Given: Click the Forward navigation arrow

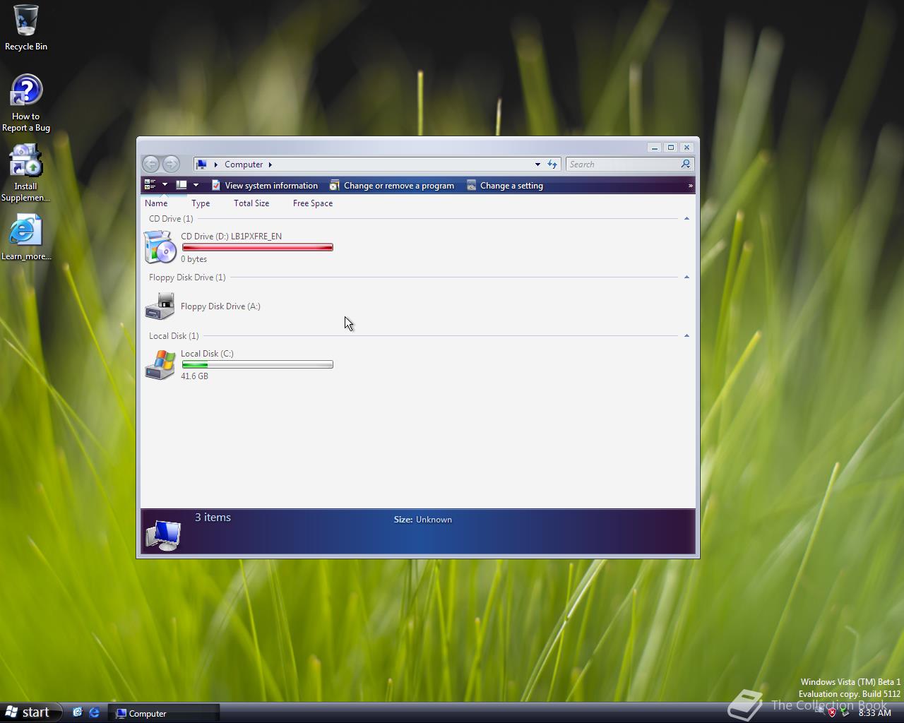Looking at the screenshot, I should [171, 164].
